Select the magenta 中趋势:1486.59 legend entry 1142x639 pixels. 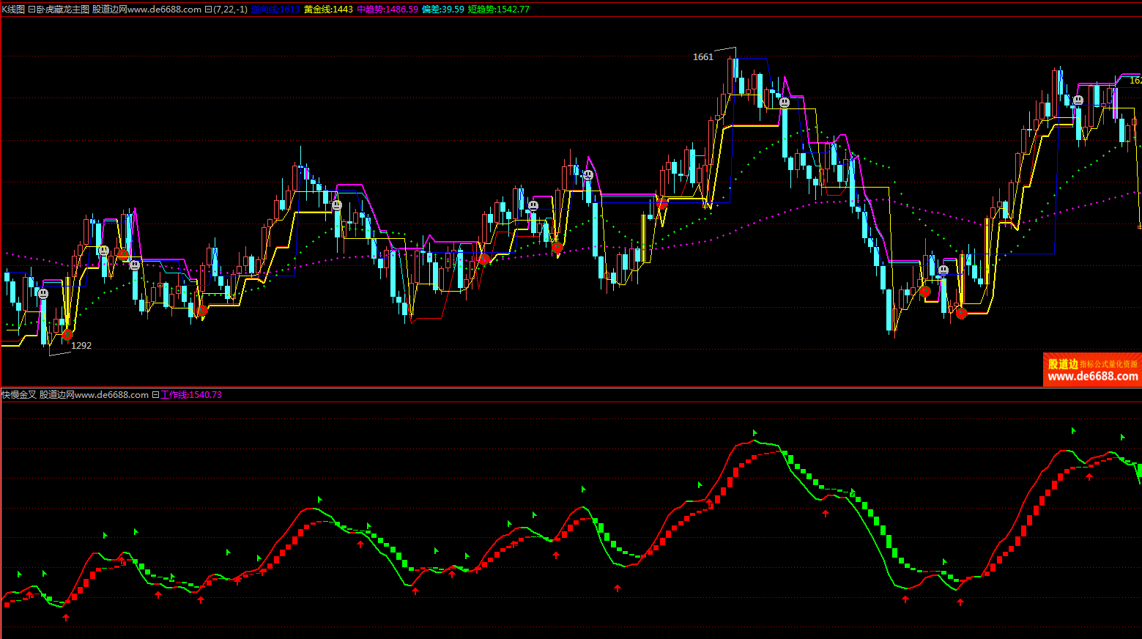(x=388, y=10)
